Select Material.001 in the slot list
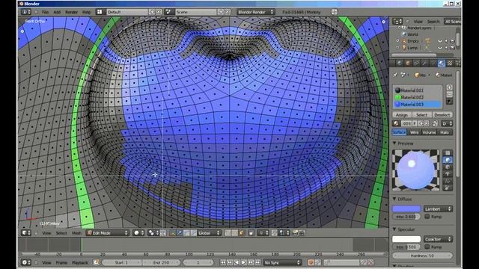Image resolution: width=479 pixels, height=269 pixels. [x=418, y=90]
